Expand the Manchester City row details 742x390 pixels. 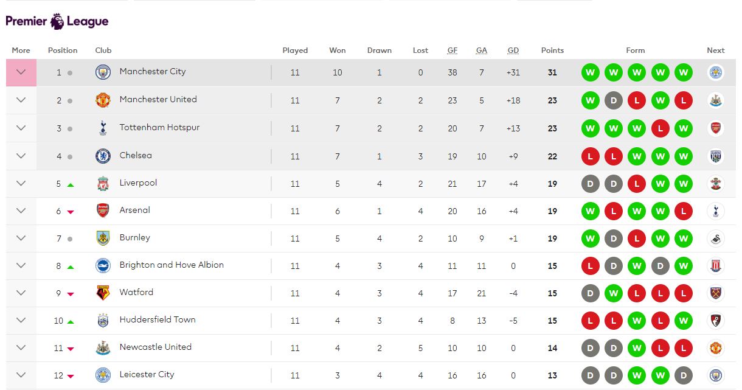(21, 72)
